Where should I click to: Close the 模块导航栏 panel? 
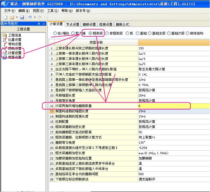click(x=44, y=24)
